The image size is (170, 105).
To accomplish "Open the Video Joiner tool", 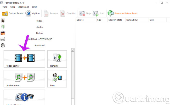I will tap(24, 59).
